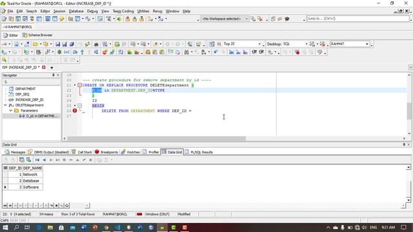
Task: Click the editor vertical scrollbar thumb
Action: point(409,111)
